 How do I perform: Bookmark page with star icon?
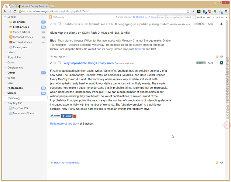coord(188,11)
